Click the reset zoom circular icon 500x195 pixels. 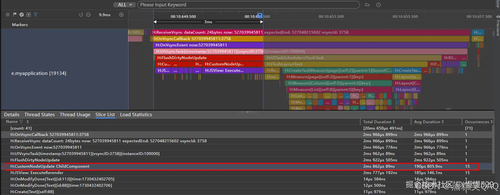(x=81, y=15)
